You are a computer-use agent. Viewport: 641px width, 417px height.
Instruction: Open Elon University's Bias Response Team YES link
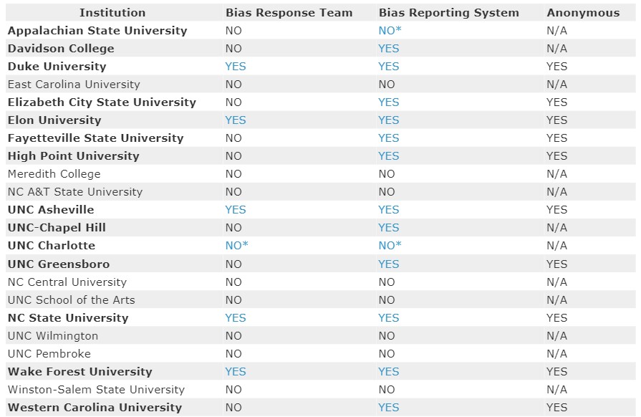235,120
